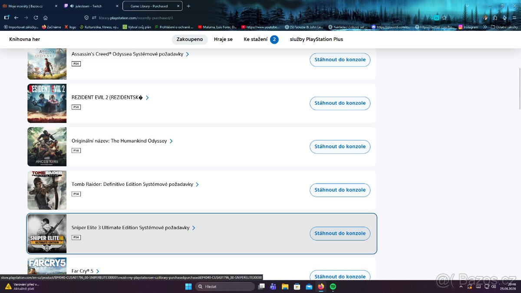Select the Zakoupeno tab
The width and height of the screenshot is (521, 293).
190,40
